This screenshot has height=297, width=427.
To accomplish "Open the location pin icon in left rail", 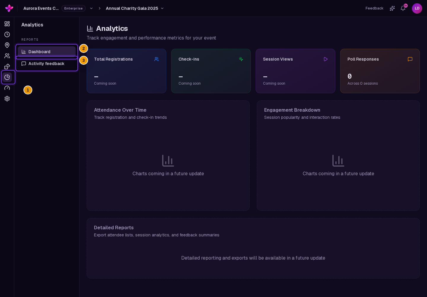I will pos(7,45).
